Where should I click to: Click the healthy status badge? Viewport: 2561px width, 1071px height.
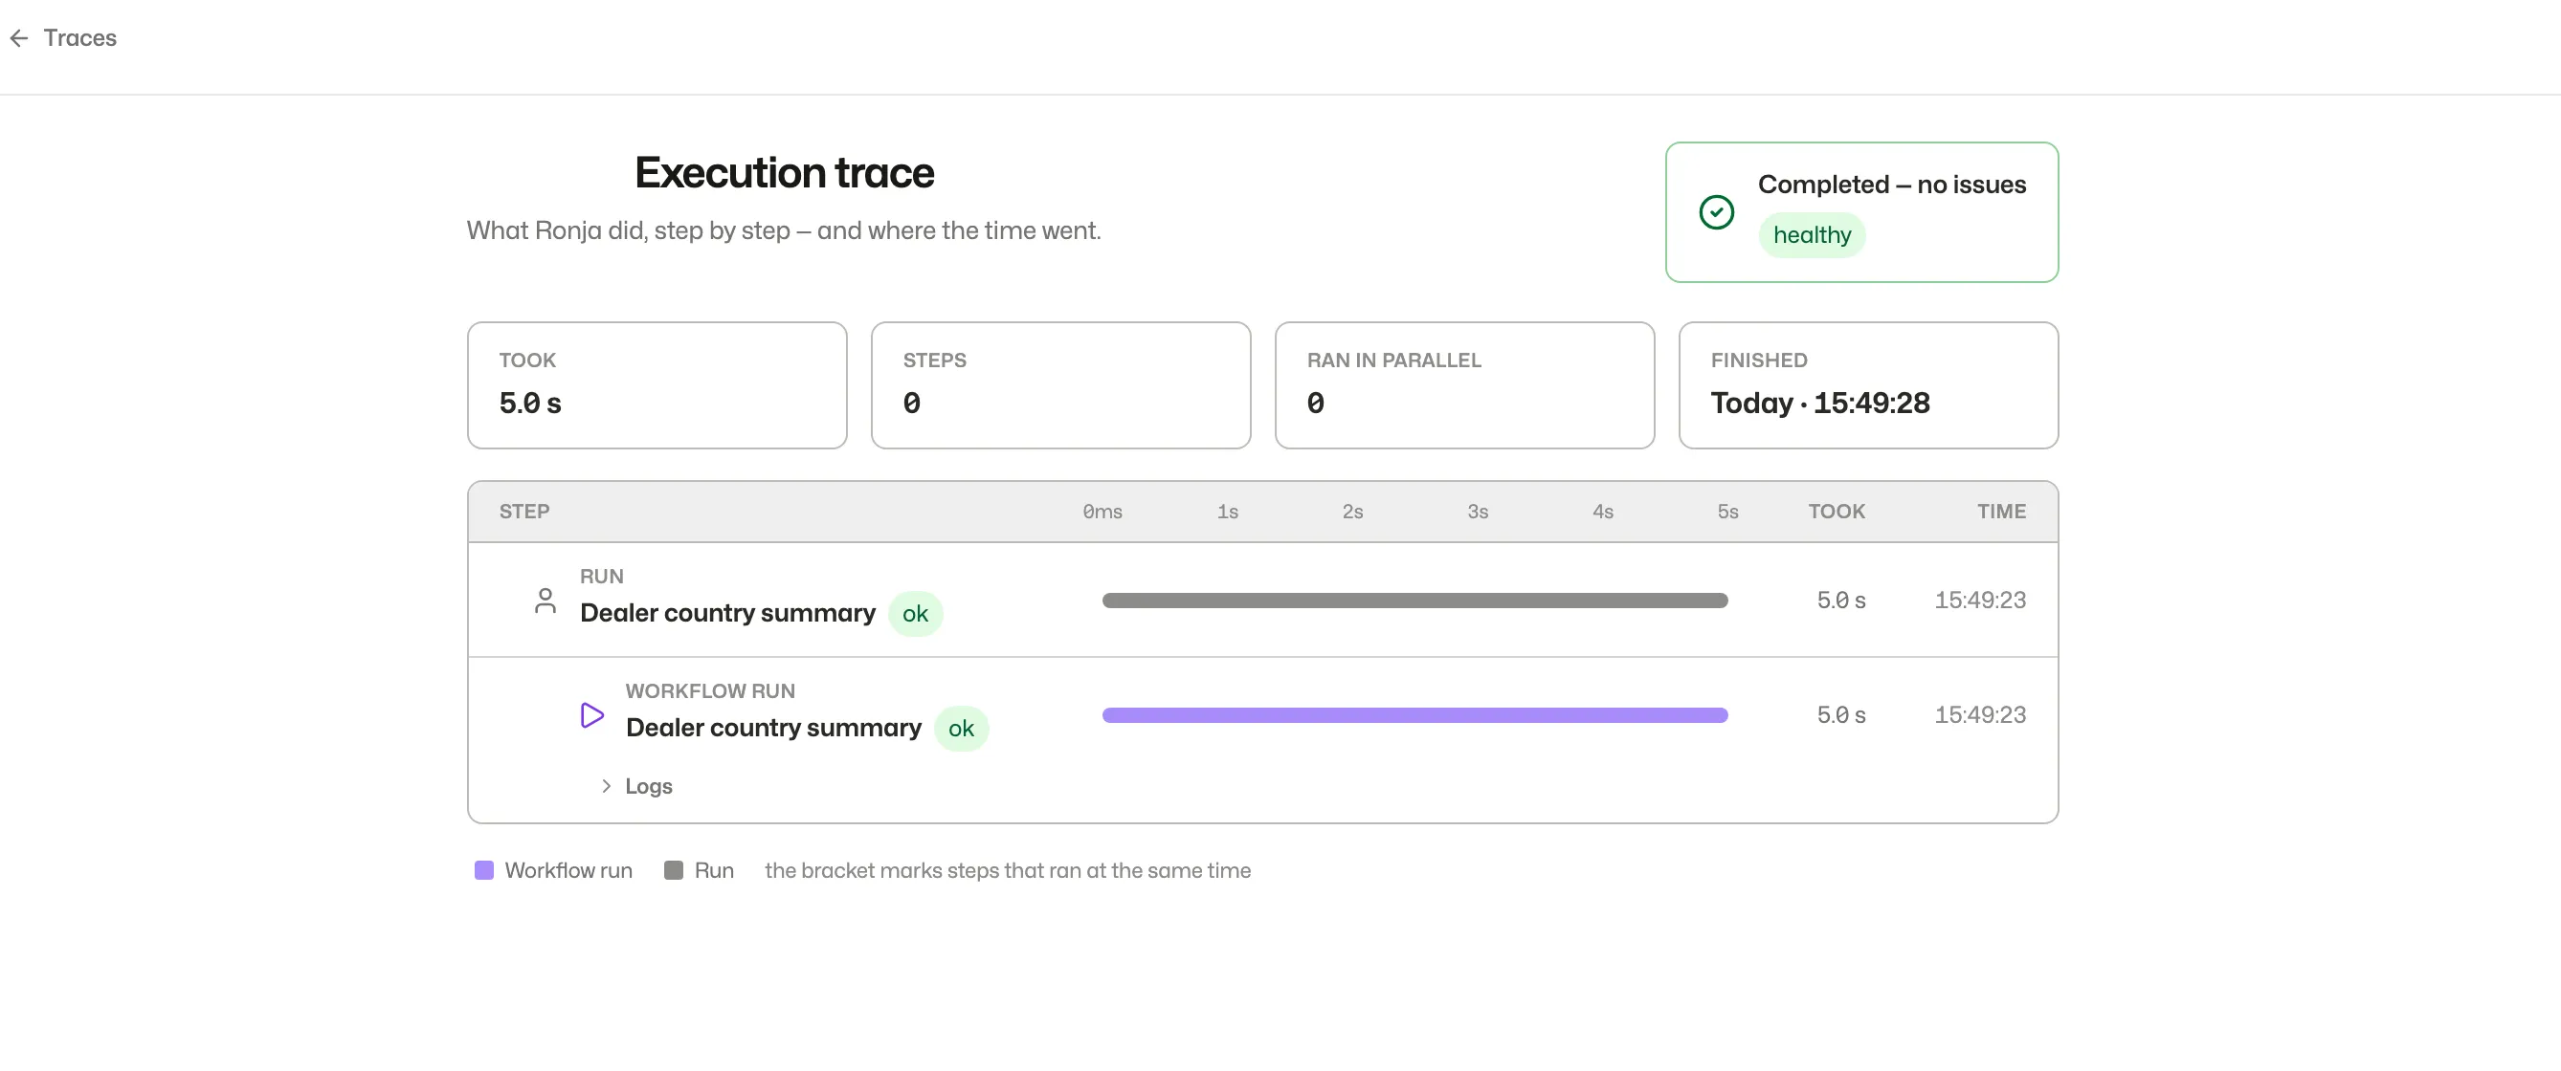click(1812, 235)
